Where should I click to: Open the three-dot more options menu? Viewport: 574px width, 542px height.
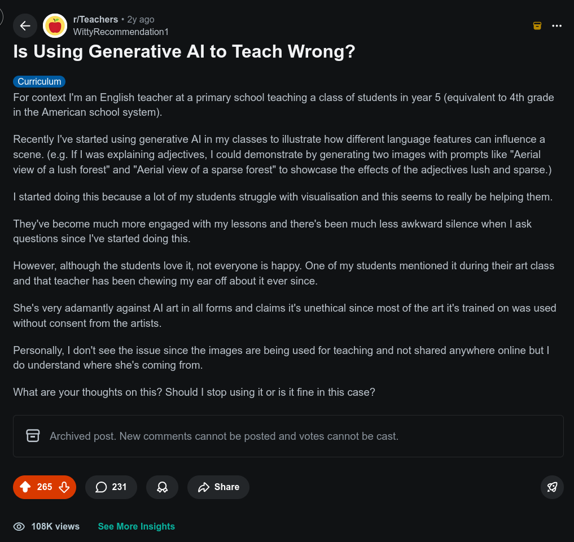[x=557, y=26]
